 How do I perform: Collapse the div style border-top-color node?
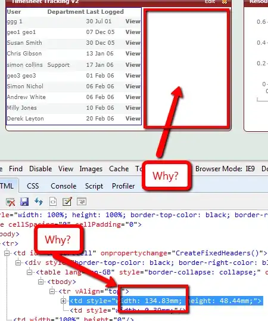pos(18,263)
